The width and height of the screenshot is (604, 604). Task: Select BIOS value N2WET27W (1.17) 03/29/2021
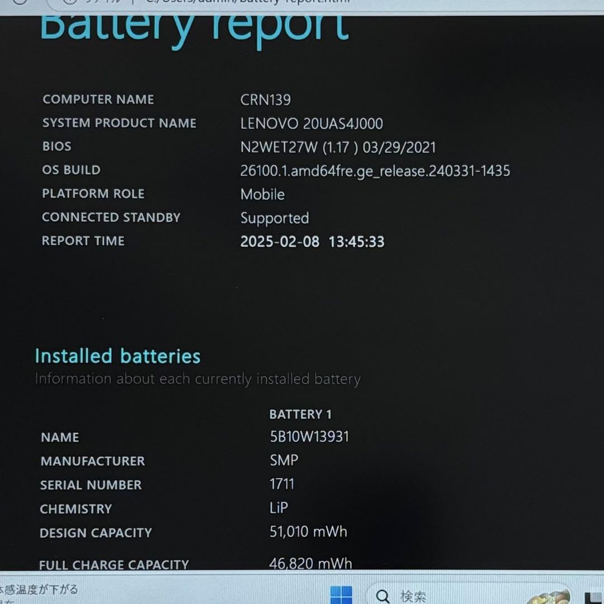coord(338,147)
